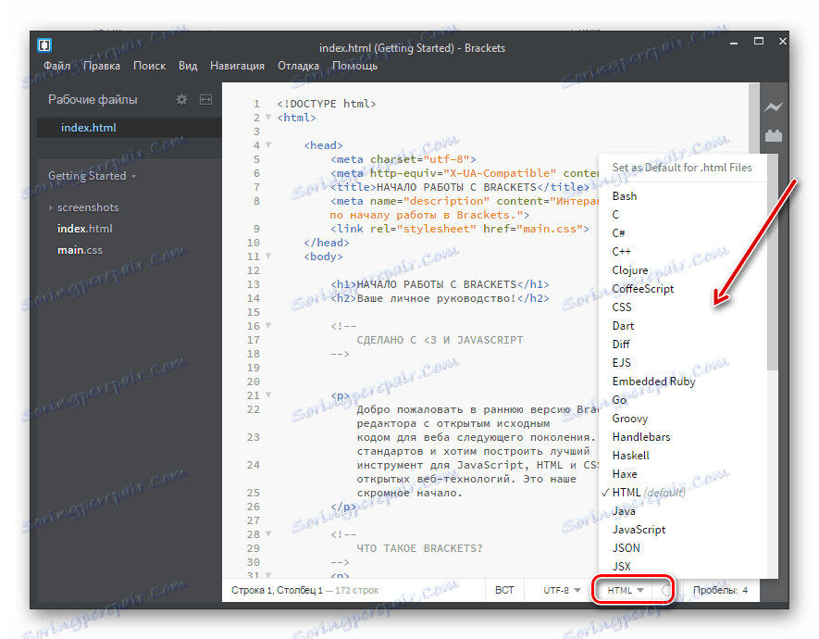Open the Вид menu
Screen dimensions: 819x639
point(188,66)
